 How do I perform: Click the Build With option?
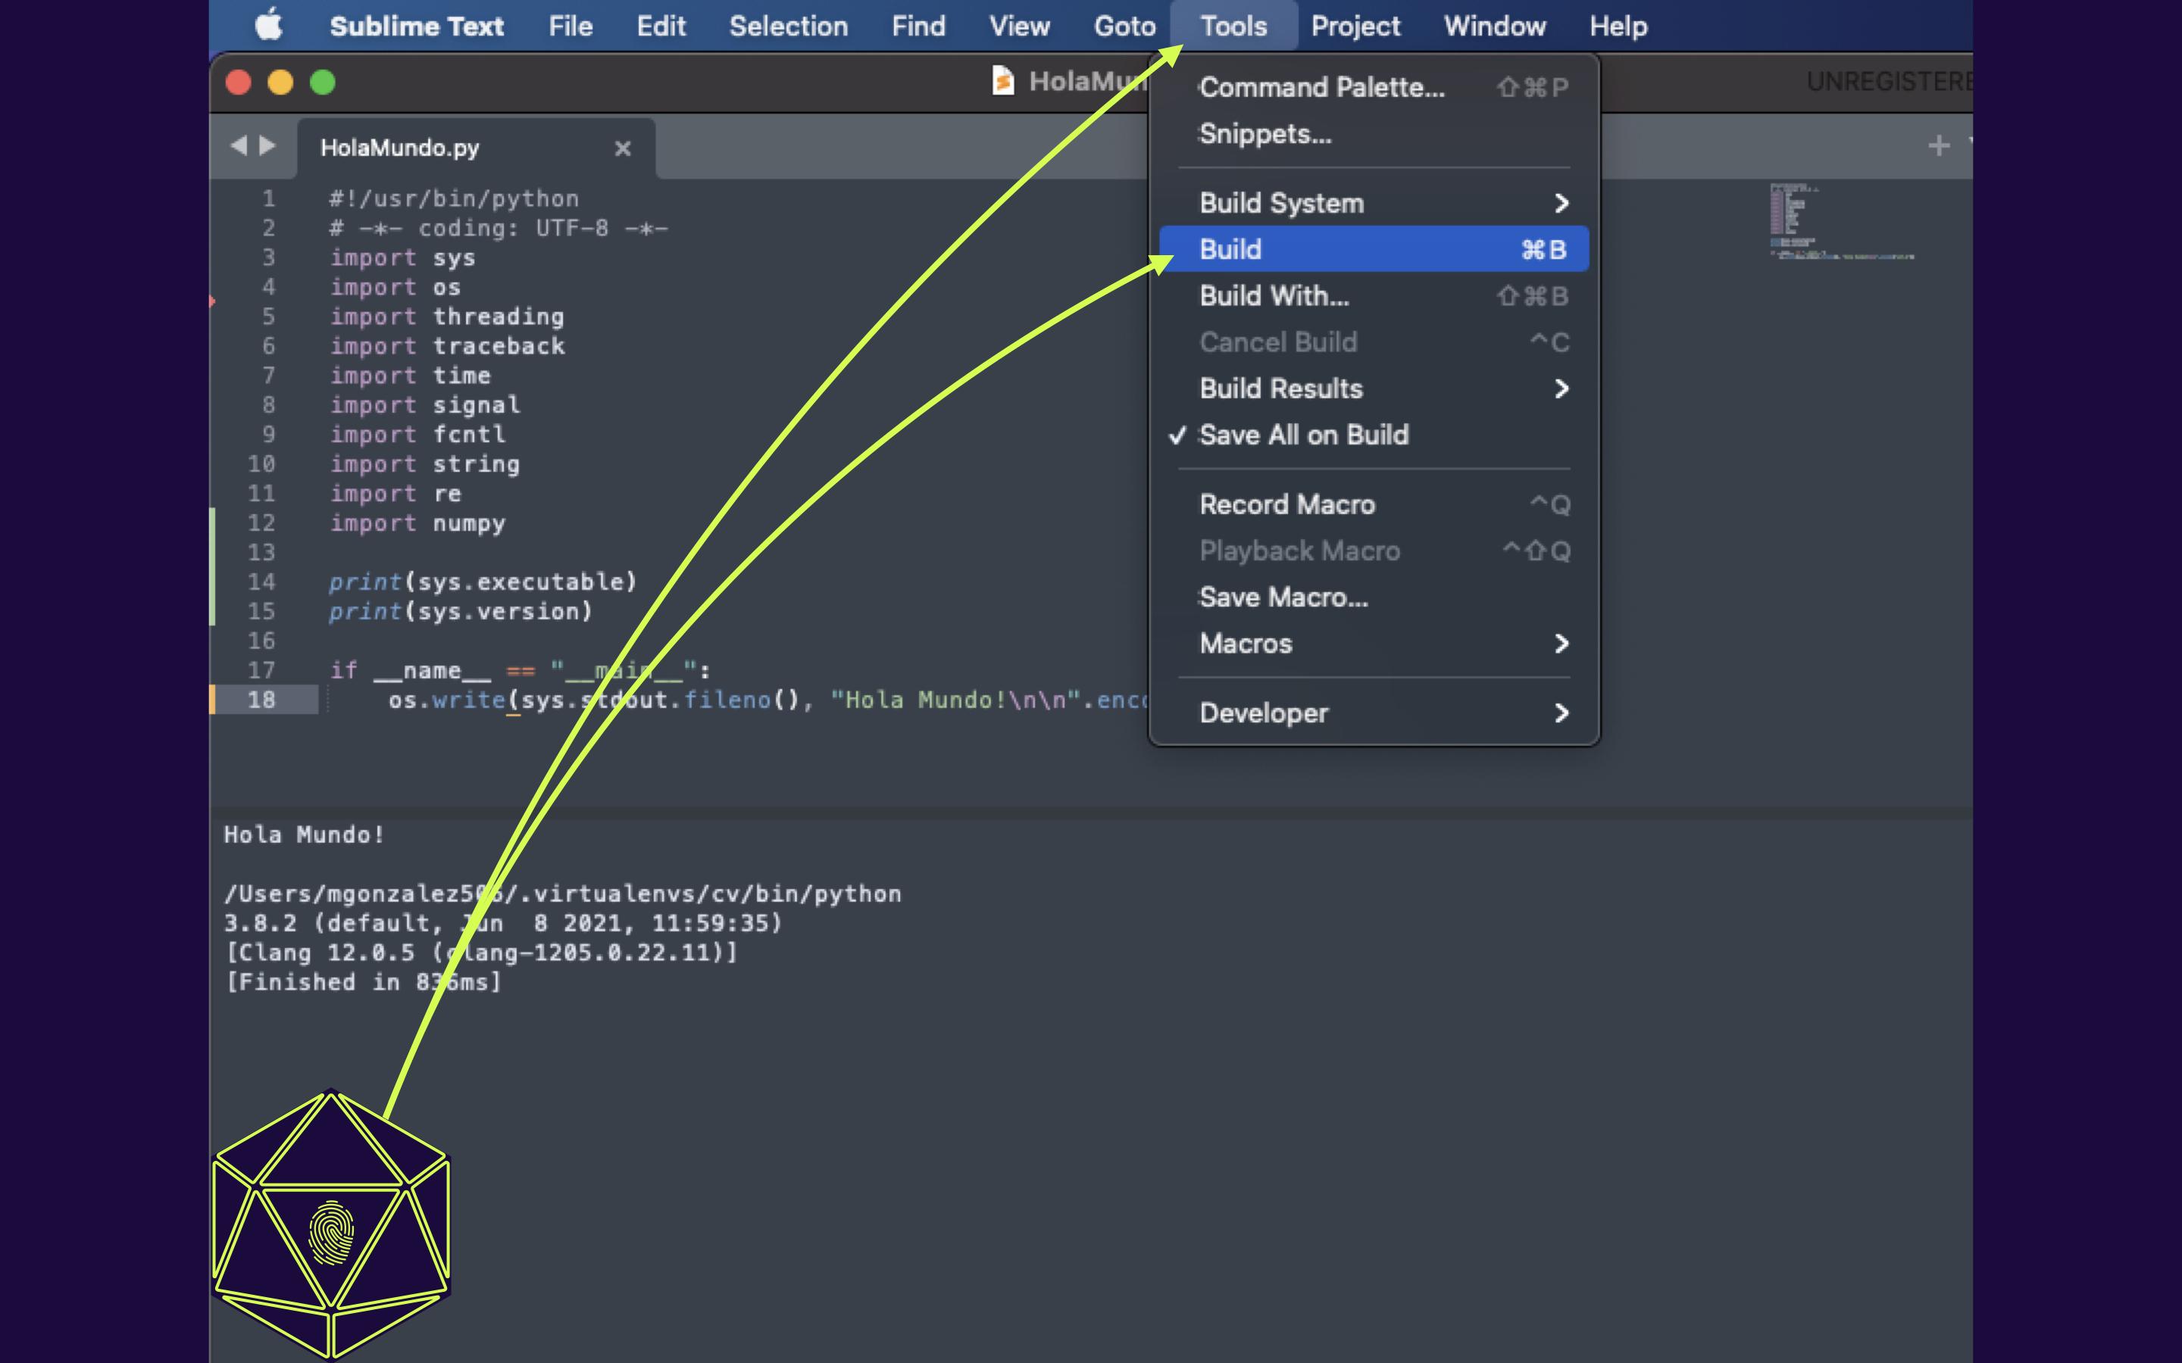(1274, 295)
